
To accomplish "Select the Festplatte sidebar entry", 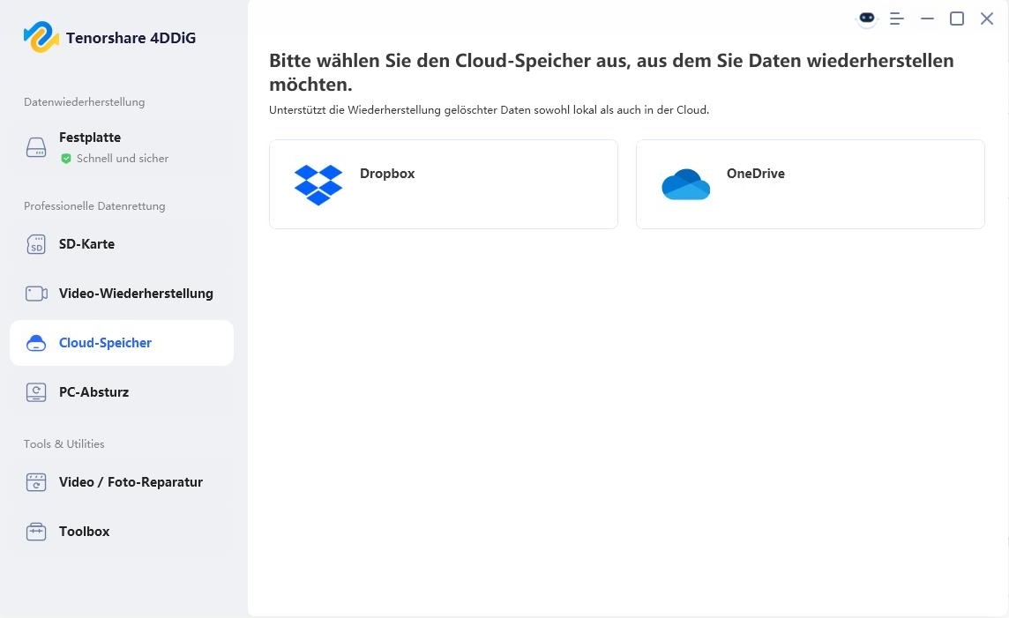I will [90, 138].
